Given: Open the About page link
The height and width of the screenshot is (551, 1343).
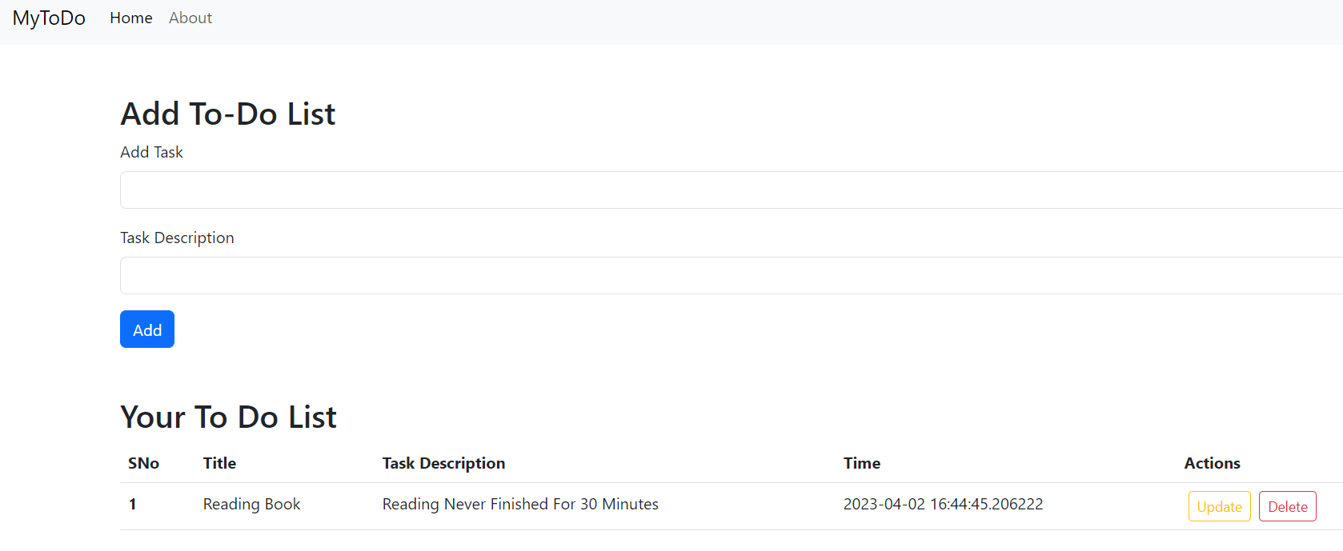Looking at the screenshot, I should point(190,18).
